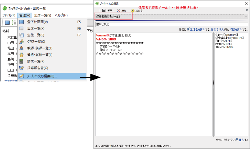
Task: Open the ファイル(F) menu
Action: (9, 15)
